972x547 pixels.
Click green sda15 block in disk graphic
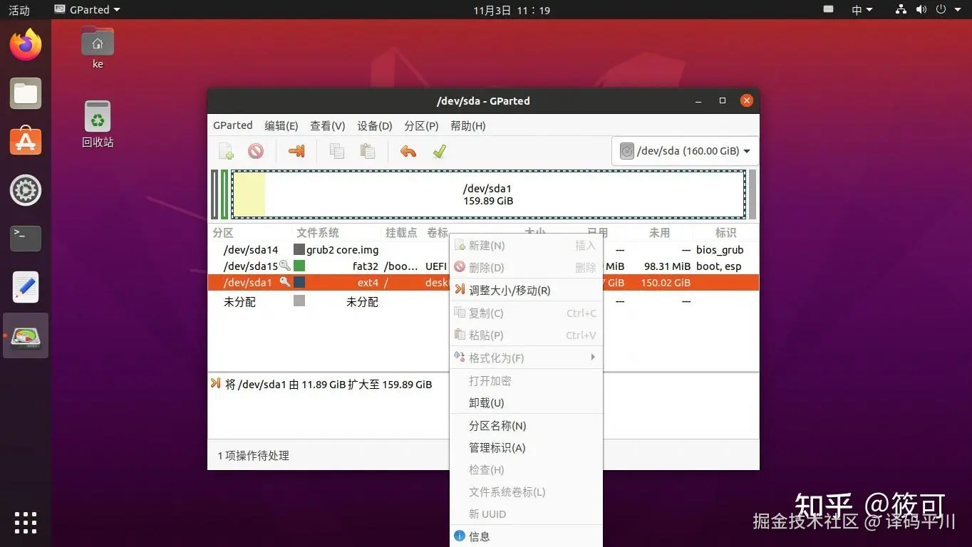pos(224,194)
